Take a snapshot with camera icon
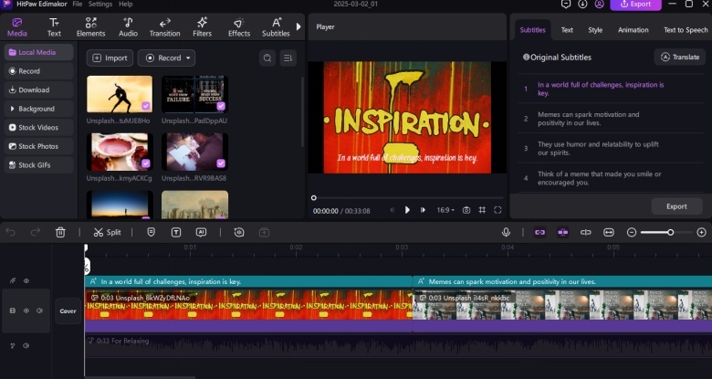Image resolution: width=712 pixels, height=379 pixels. 466,210
